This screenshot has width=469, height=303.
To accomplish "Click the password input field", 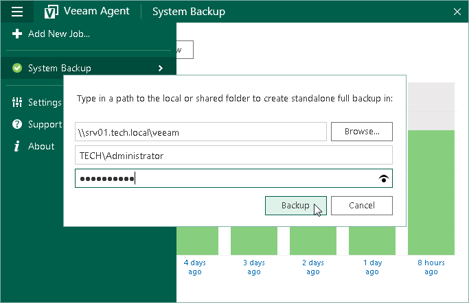I will pyautogui.click(x=233, y=178).
